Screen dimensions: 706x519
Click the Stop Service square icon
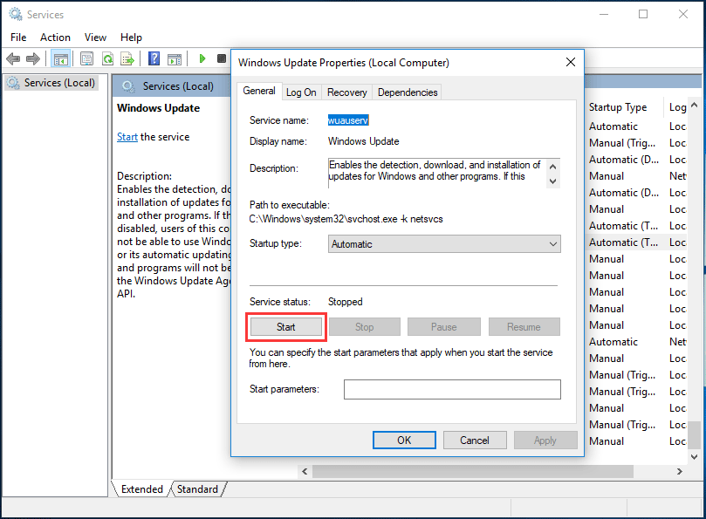[x=221, y=58]
